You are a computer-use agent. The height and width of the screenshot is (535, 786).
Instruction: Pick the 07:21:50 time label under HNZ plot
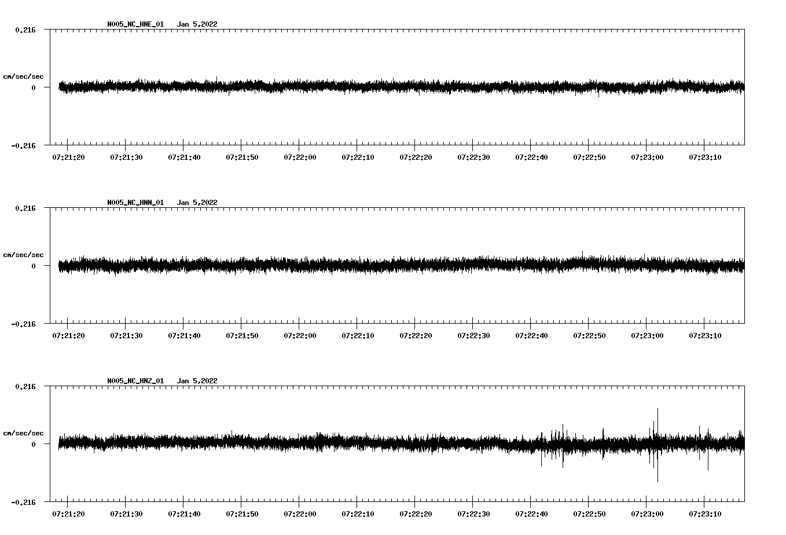242,514
